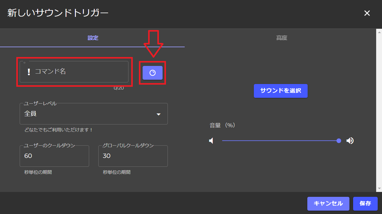Select the 設定 tab
The image size is (382, 214).
tap(93, 37)
